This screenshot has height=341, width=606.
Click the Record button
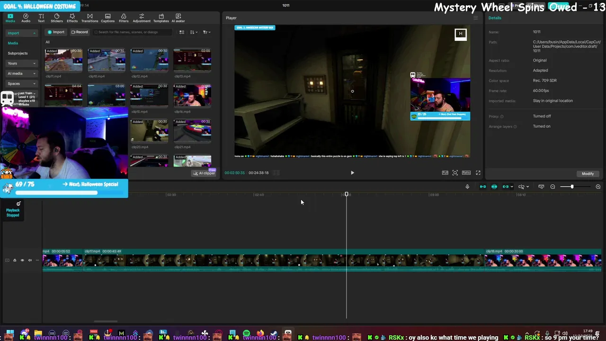tap(80, 32)
